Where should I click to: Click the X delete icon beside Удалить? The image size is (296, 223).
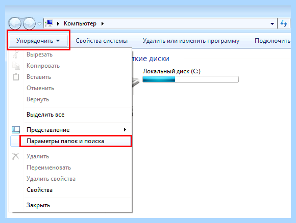click(x=16, y=156)
